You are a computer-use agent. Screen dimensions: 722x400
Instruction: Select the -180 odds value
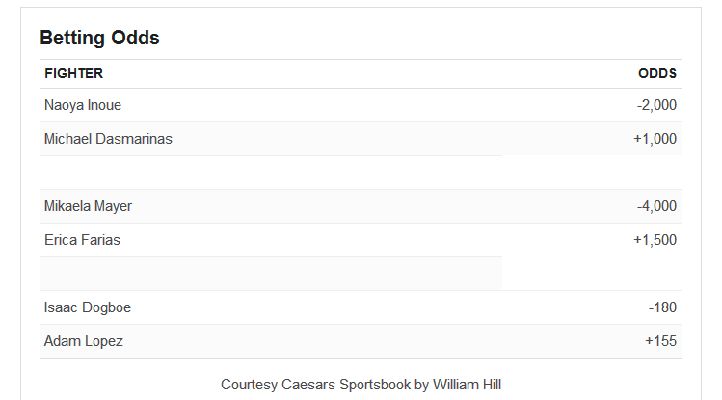pyautogui.click(x=662, y=307)
